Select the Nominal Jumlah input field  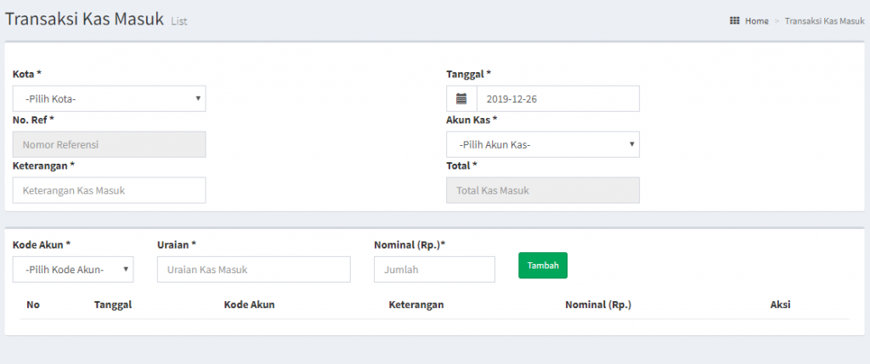434,269
